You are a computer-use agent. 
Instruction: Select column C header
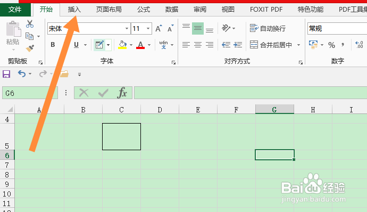click(x=121, y=110)
